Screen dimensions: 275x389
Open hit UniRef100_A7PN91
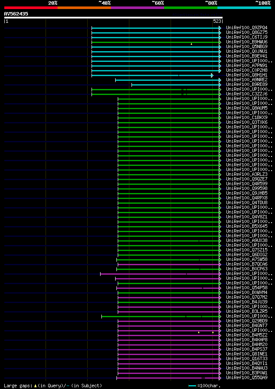247,66
